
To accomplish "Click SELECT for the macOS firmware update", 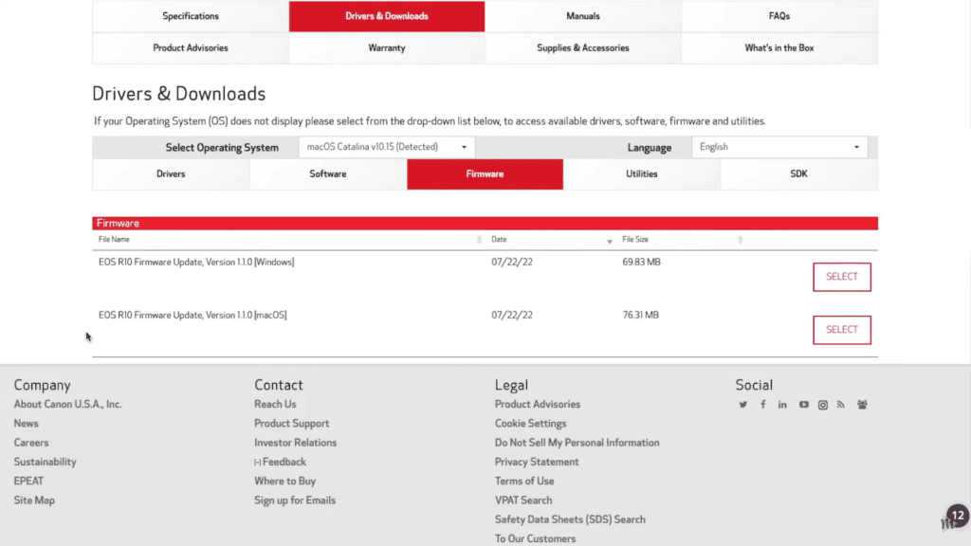I will pyautogui.click(x=842, y=330).
